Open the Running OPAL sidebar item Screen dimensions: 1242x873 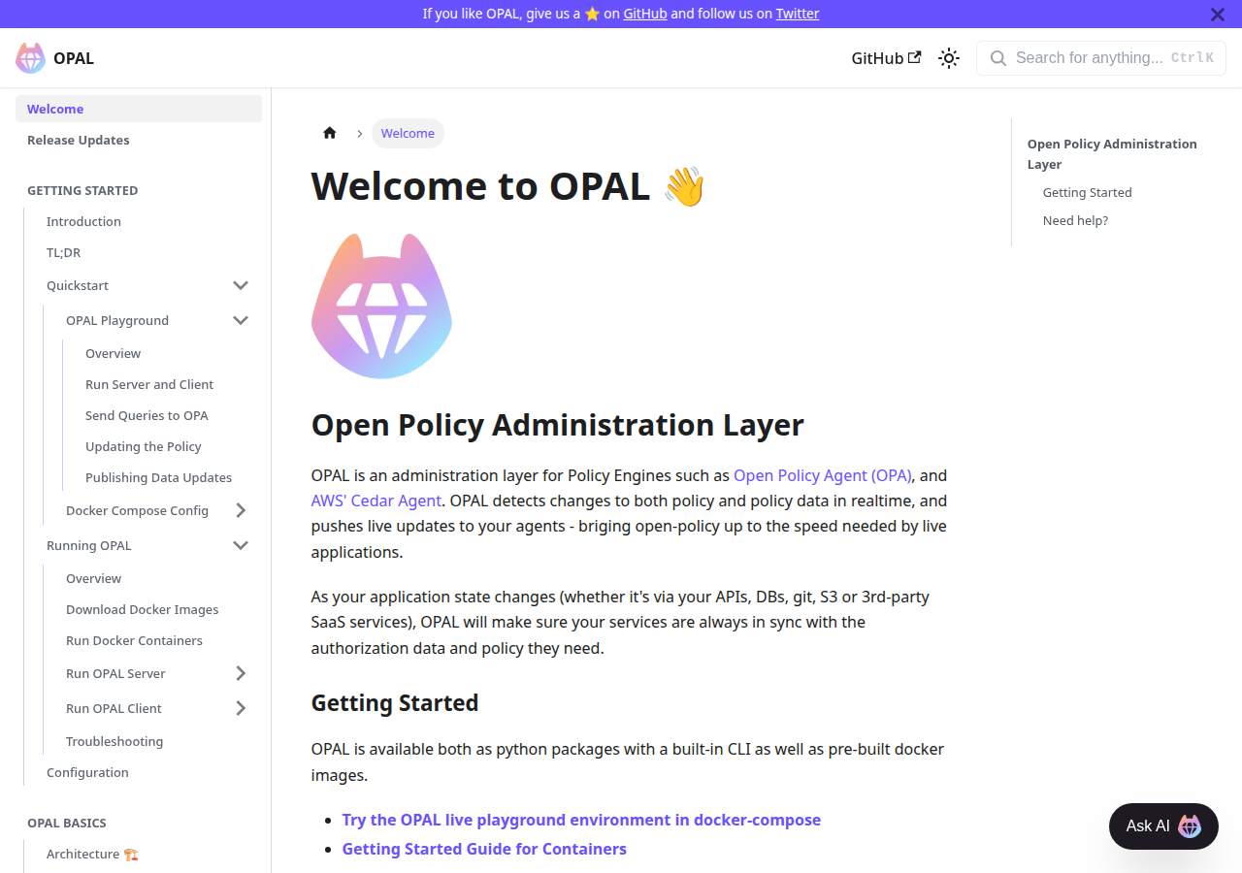click(89, 545)
